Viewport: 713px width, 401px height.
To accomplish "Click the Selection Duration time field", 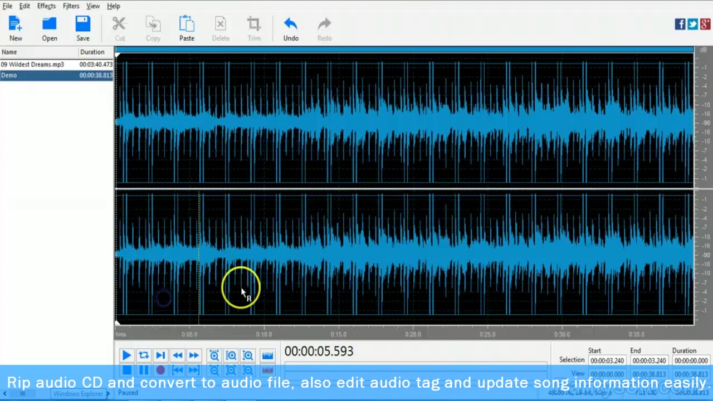I will pos(691,361).
